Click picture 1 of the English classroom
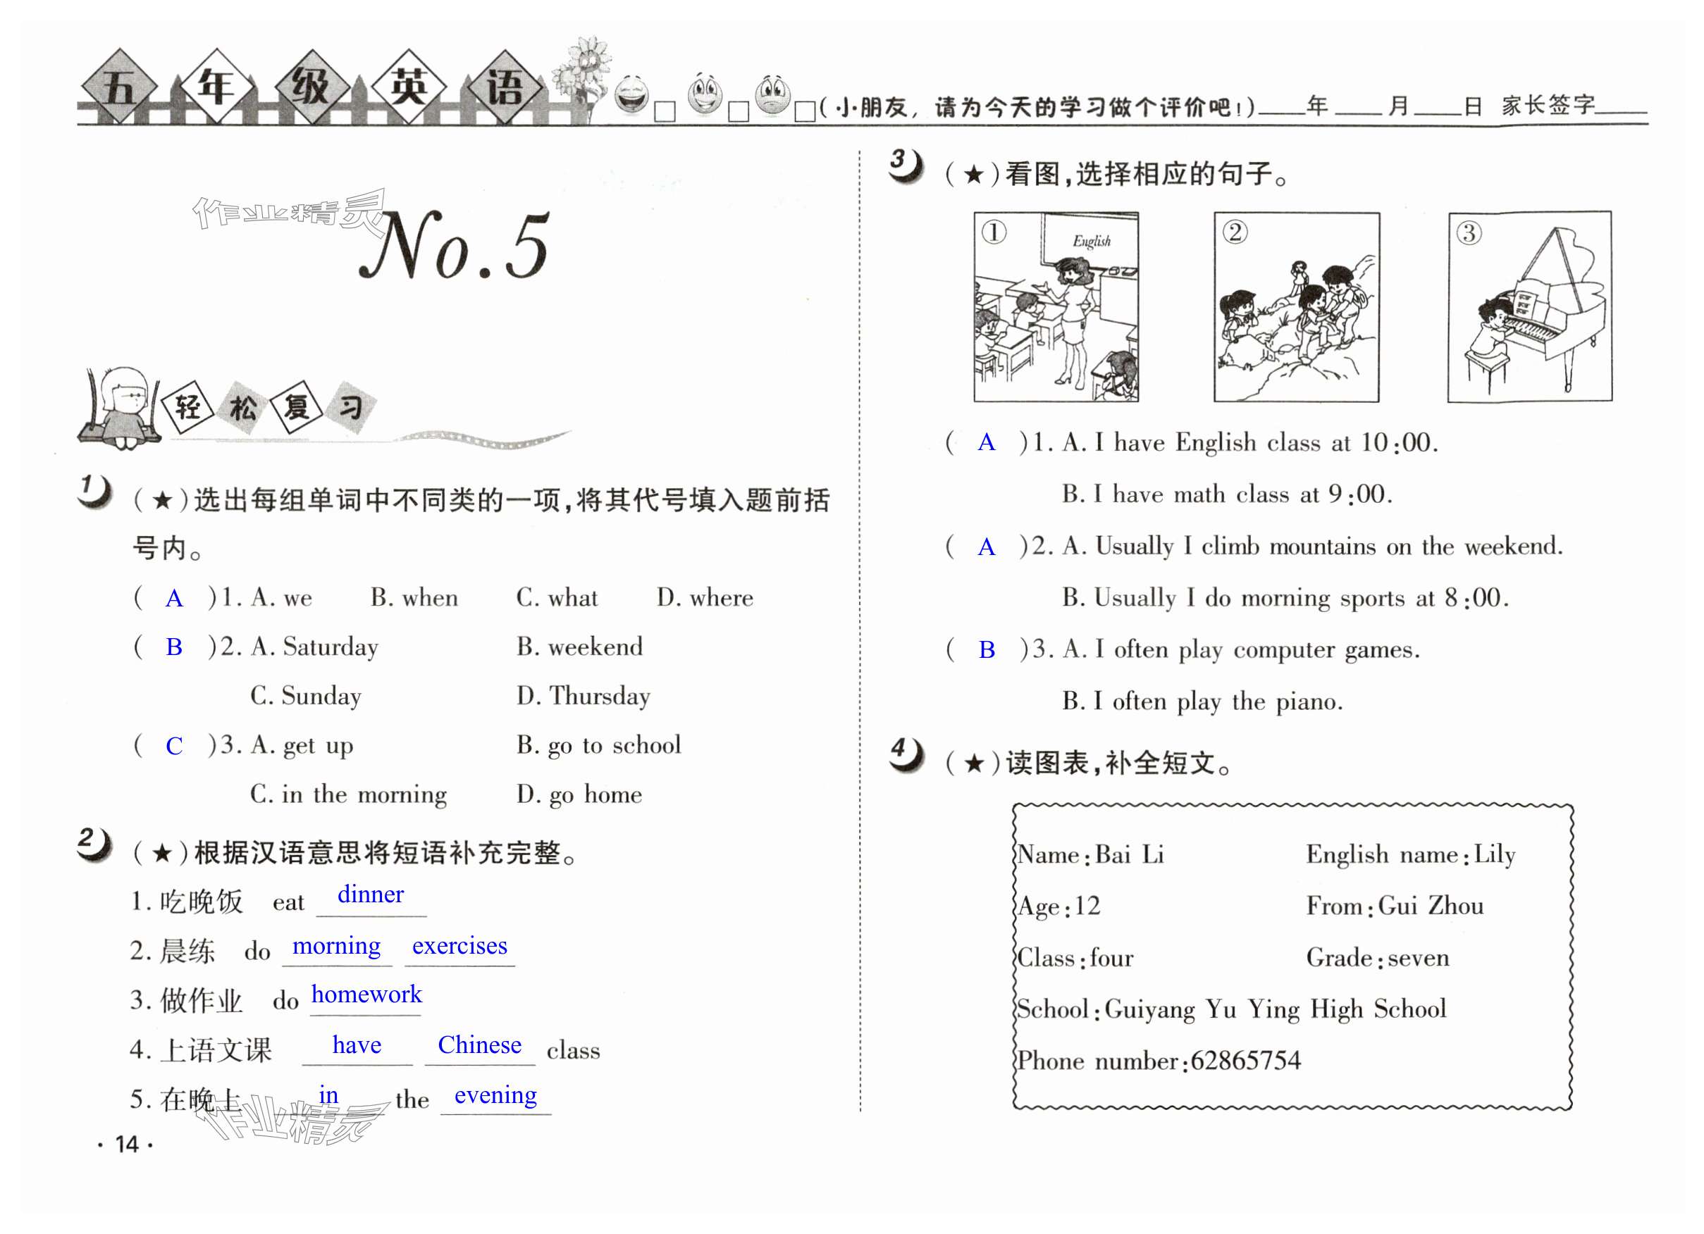Screen dimensions: 1704x1234 (1056, 306)
